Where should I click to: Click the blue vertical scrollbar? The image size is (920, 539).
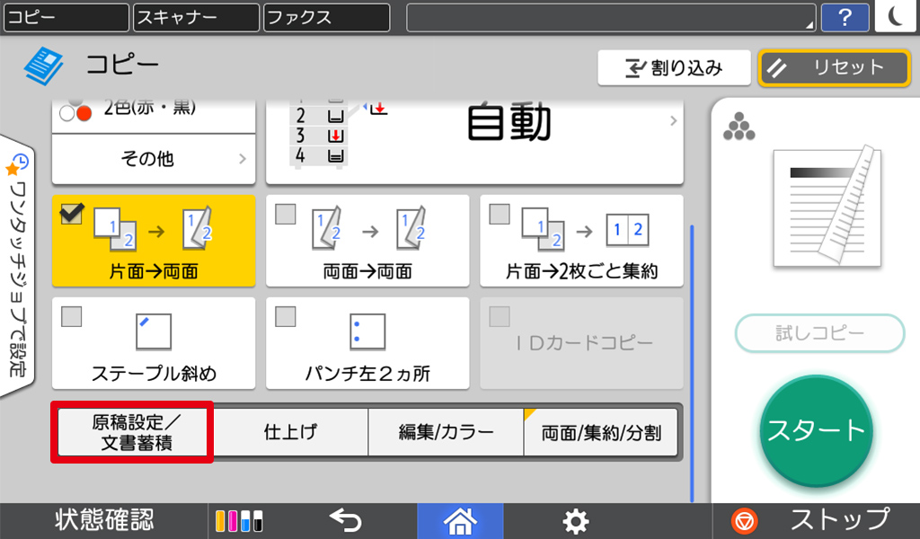693,364
